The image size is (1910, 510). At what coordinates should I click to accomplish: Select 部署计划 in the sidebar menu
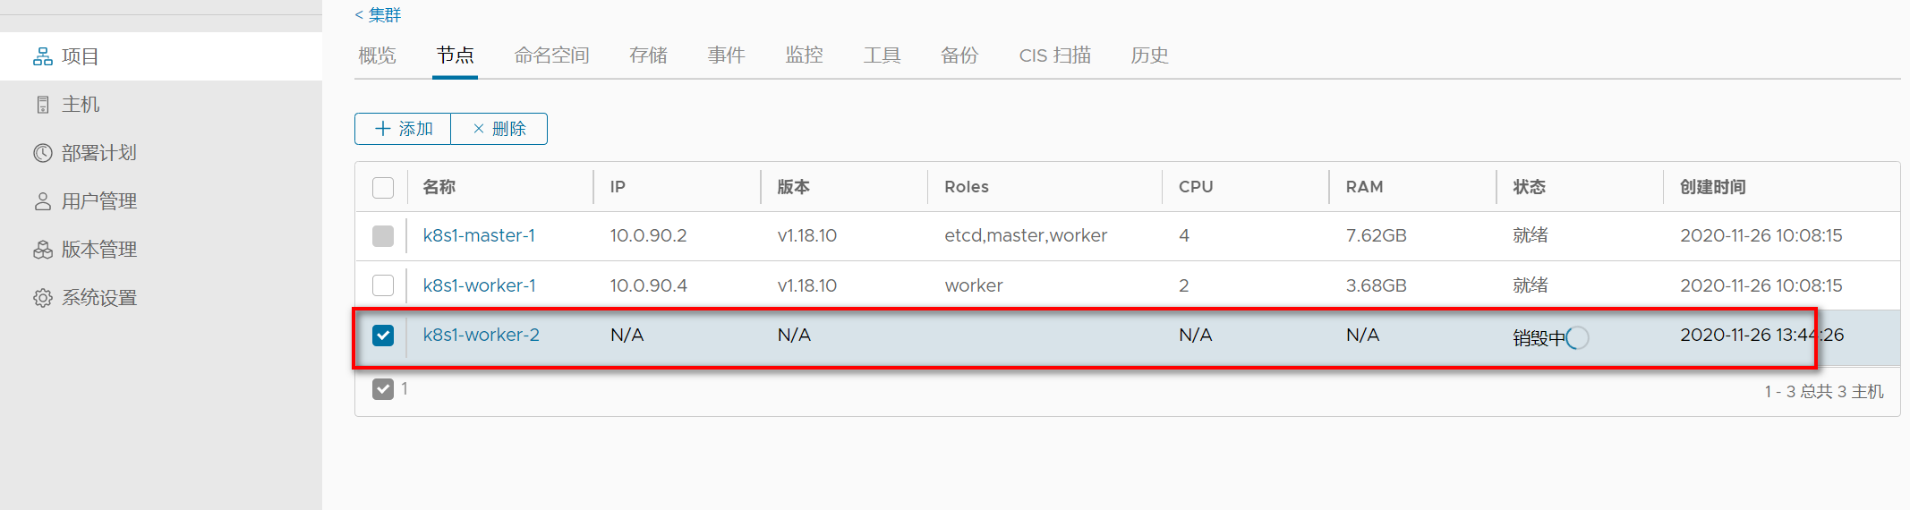click(x=161, y=153)
